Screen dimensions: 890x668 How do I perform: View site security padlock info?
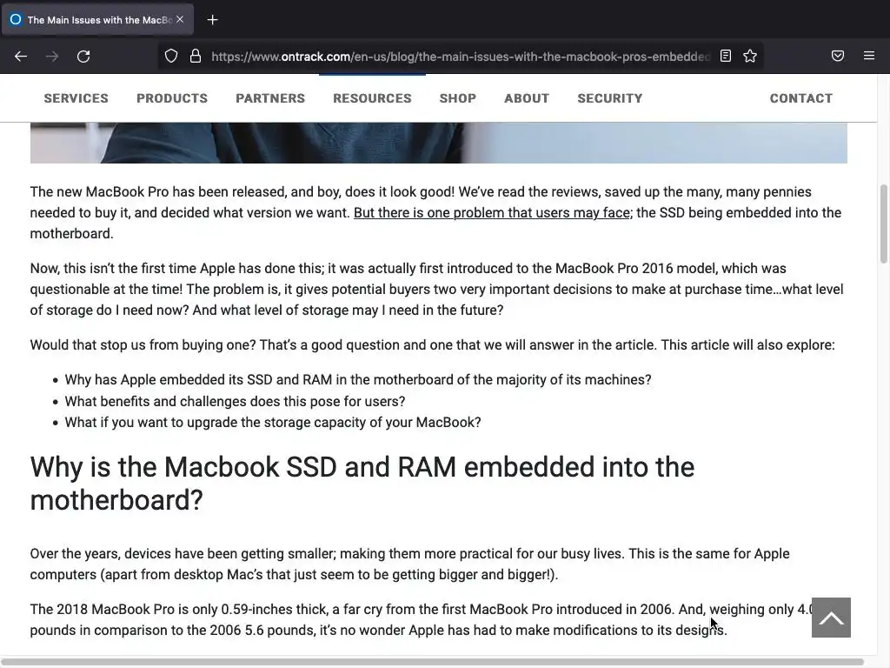196,57
